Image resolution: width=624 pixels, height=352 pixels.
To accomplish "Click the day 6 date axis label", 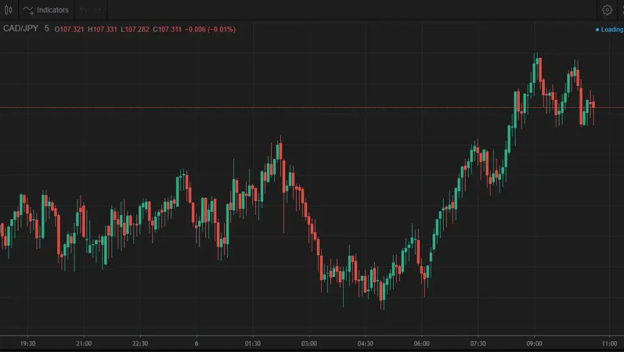I will (197, 343).
